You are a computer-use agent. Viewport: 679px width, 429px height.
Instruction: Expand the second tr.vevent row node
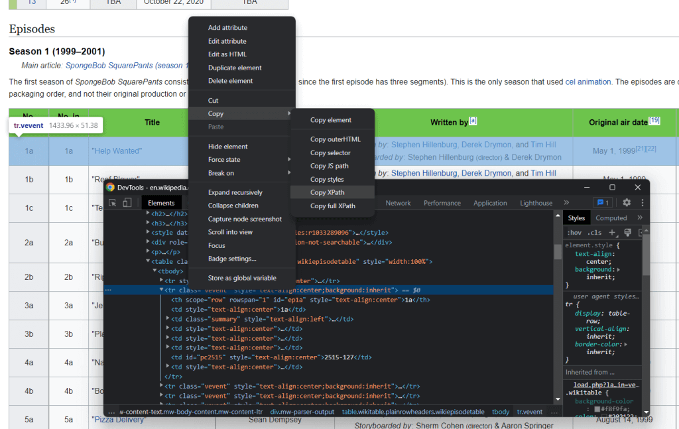(x=163, y=384)
